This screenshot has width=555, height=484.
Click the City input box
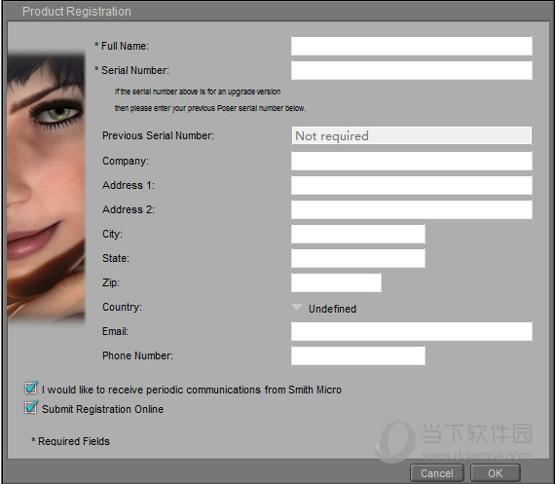[x=358, y=234]
